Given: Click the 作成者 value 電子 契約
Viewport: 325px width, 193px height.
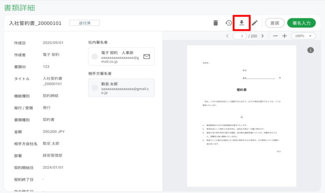Looking at the screenshot, I should click(51, 55).
